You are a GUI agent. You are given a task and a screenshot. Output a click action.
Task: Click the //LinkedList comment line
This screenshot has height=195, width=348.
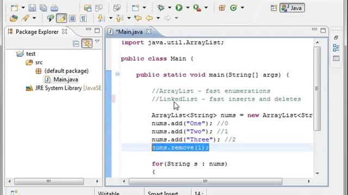point(226,99)
